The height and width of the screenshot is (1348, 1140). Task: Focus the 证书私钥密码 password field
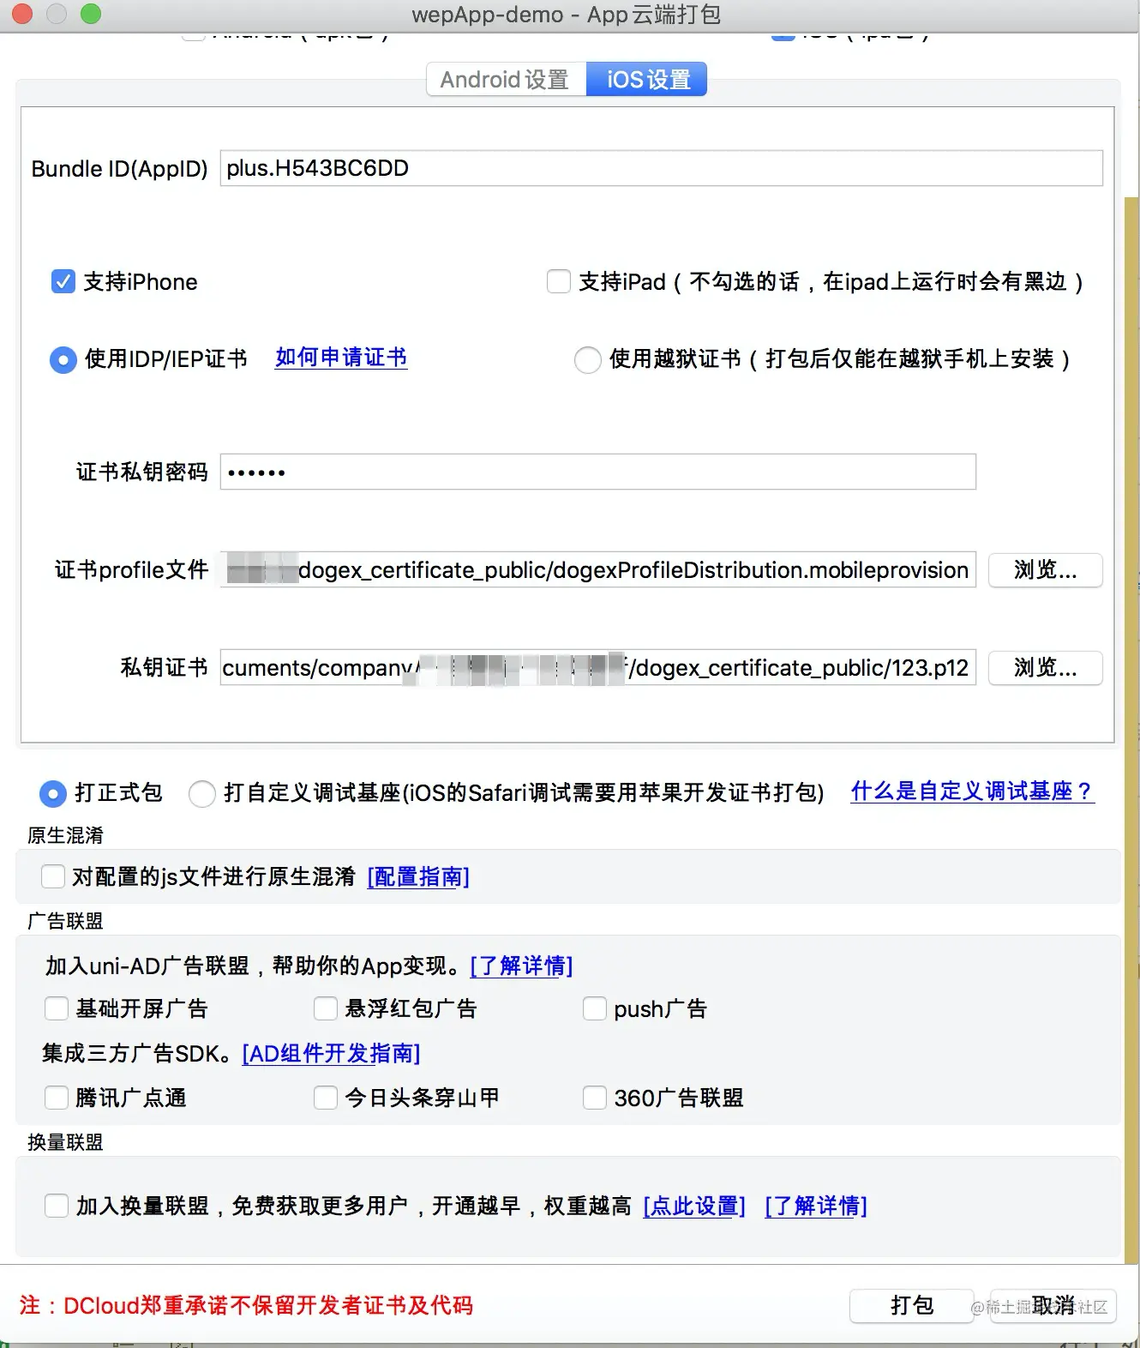(x=597, y=472)
